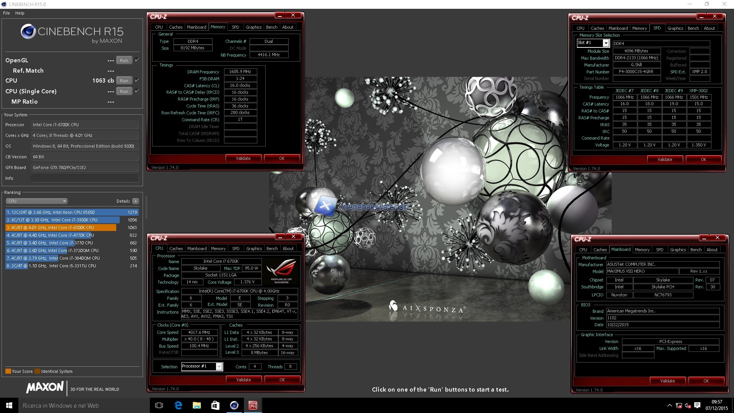Expand the Ranking CPU dropdown
Image resolution: width=734 pixels, height=413 pixels.
click(x=37, y=201)
